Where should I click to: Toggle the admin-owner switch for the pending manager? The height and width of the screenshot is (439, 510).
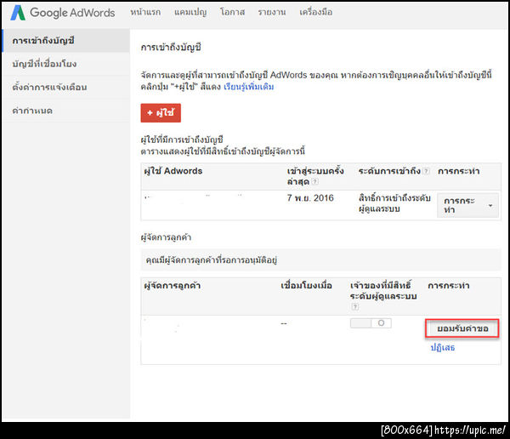371,323
